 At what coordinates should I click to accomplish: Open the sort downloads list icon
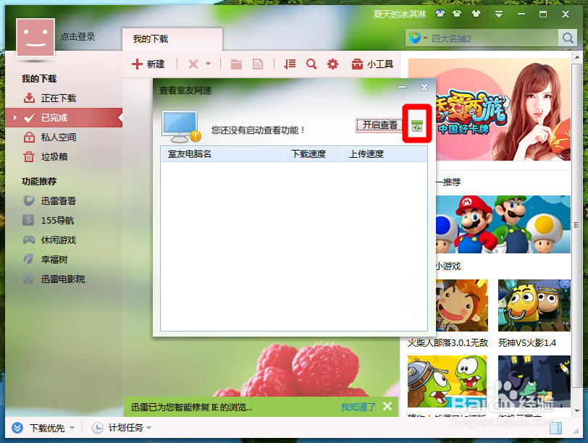pos(289,64)
